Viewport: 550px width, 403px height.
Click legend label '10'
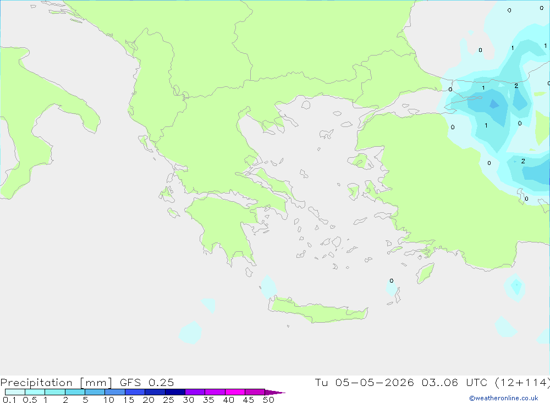109,400
